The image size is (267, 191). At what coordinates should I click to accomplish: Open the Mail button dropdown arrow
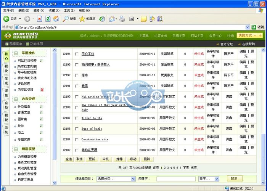pyautogui.click(x=116, y=19)
